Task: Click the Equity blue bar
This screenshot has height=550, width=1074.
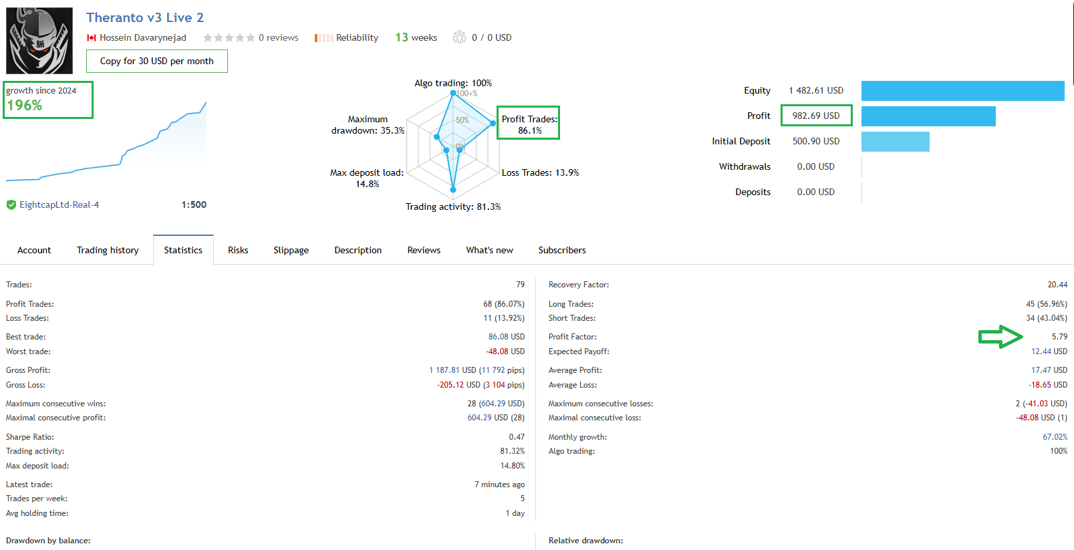Action: 962,91
